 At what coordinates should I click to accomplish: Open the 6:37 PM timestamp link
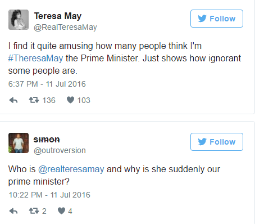click(x=47, y=84)
